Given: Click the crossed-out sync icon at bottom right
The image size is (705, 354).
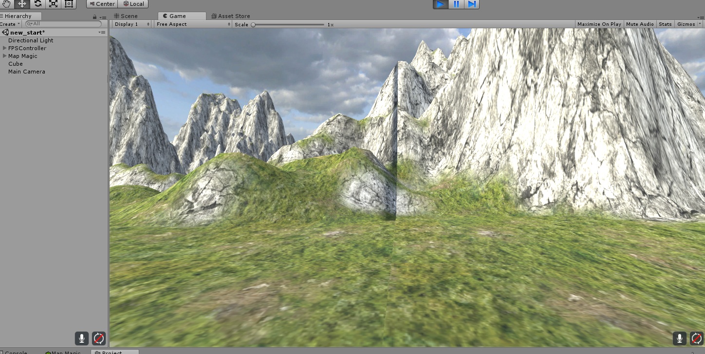Looking at the screenshot, I should 696,338.
